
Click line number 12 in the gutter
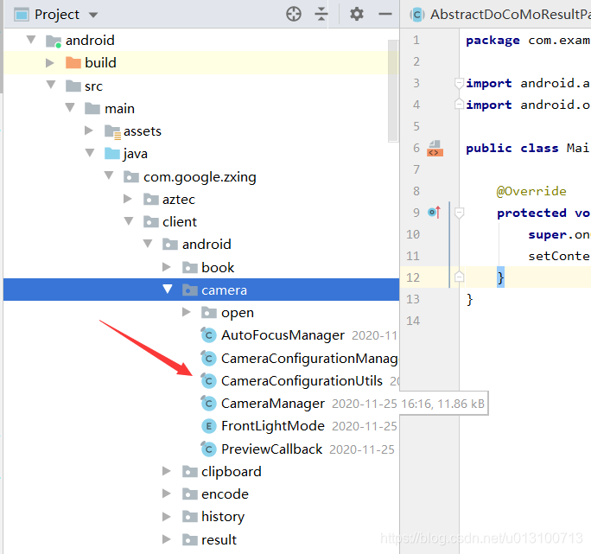pyautogui.click(x=413, y=277)
